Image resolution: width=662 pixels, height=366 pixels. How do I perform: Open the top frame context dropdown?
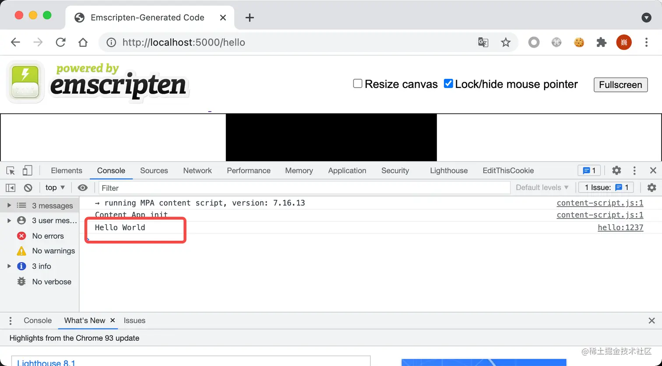click(55, 187)
